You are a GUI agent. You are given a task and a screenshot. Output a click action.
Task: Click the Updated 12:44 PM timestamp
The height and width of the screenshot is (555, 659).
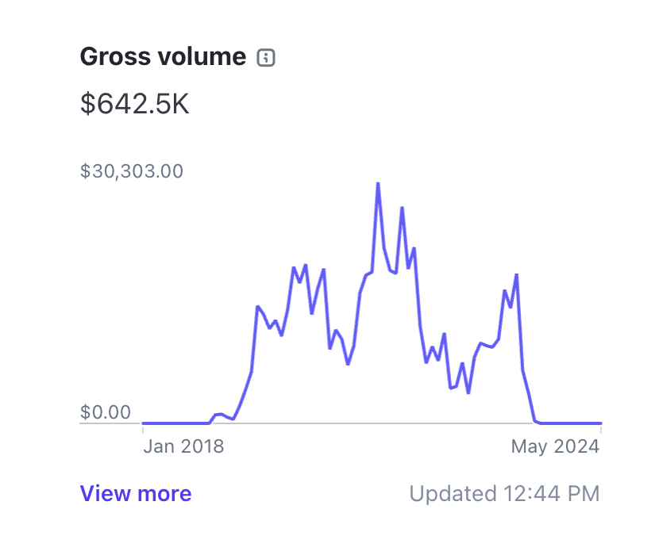[x=504, y=494]
